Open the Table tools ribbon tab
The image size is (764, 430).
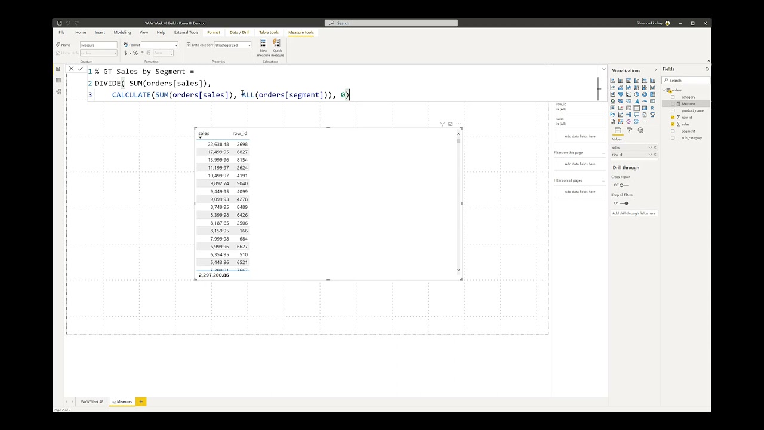pos(269,32)
